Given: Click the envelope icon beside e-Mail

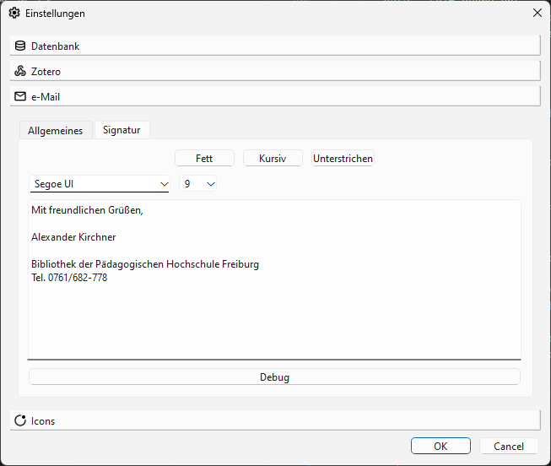Looking at the screenshot, I should tap(20, 96).
